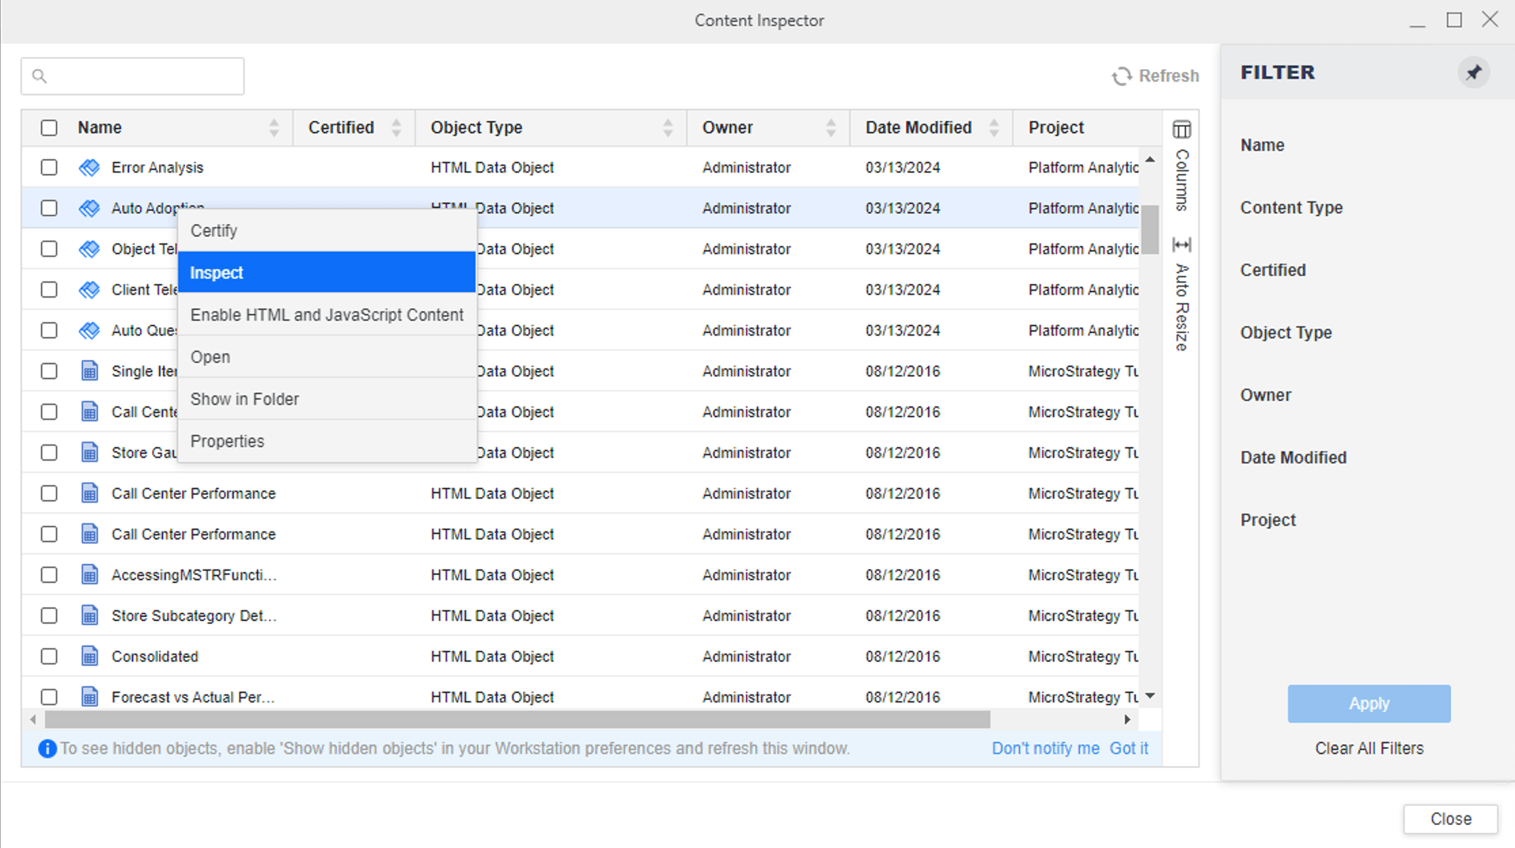The height and width of the screenshot is (848, 1515).
Task: Tick the checkbox for Error Analysis
Action: pyautogui.click(x=49, y=168)
